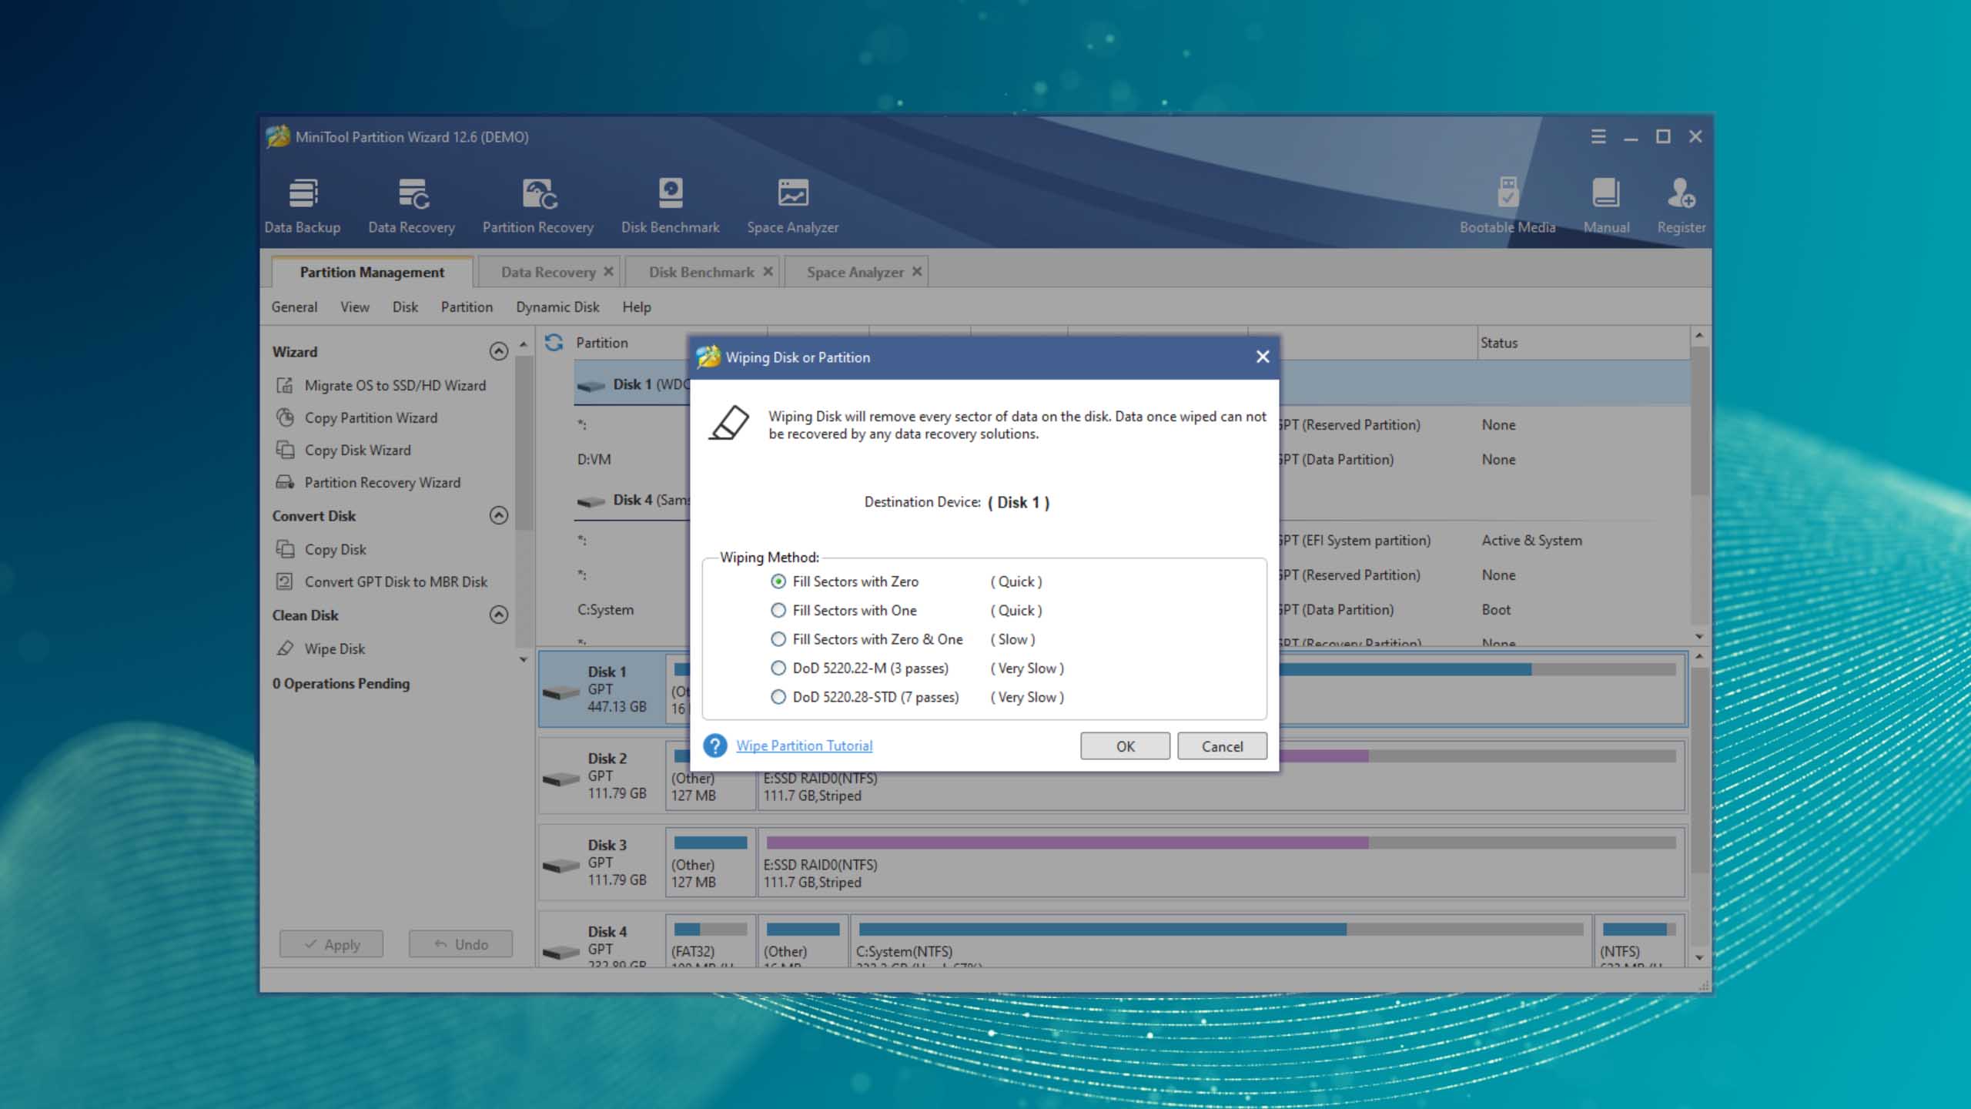Refresh the partition list
Image resolution: width=1971 pixels, height=1109 pixels.
[x=554, y=342]
